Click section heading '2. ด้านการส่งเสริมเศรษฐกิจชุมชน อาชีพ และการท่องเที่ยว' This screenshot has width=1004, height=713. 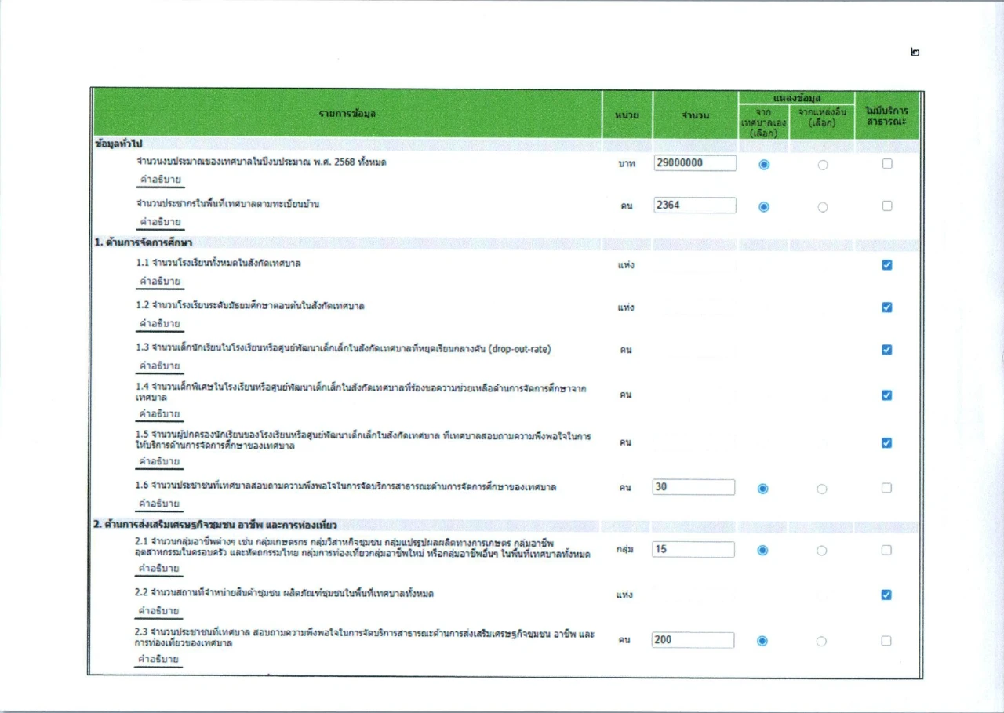pyautogui.click(x=216, y=524)
